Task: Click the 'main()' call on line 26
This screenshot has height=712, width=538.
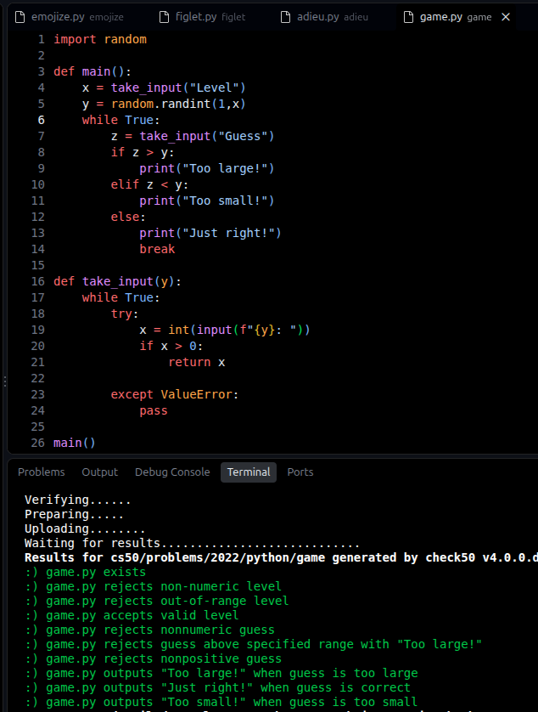Action: coord(75,444)
